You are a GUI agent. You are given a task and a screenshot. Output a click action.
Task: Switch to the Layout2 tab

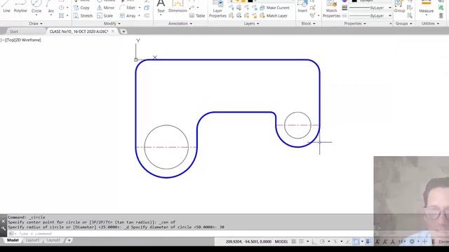point(53,240)
